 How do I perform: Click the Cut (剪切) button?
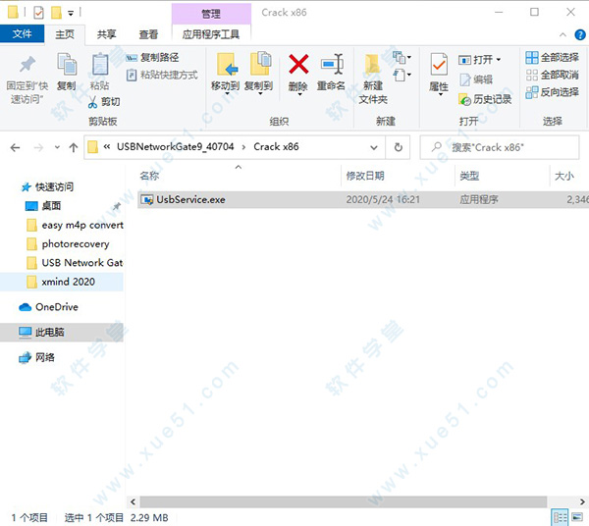tap(104, 101)
